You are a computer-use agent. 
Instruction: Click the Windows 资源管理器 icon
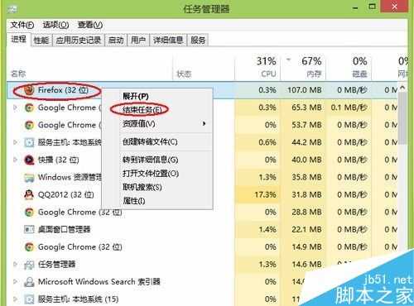[x=29, y=178]
